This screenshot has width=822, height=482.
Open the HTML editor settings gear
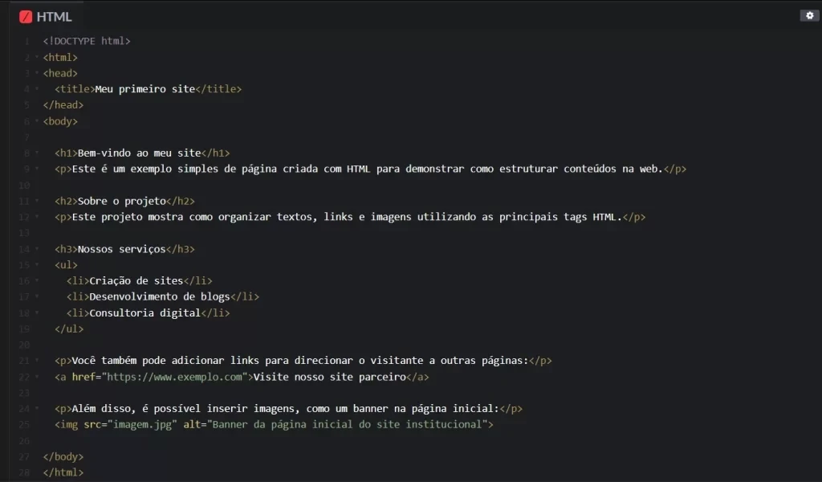tap(808, 15)
